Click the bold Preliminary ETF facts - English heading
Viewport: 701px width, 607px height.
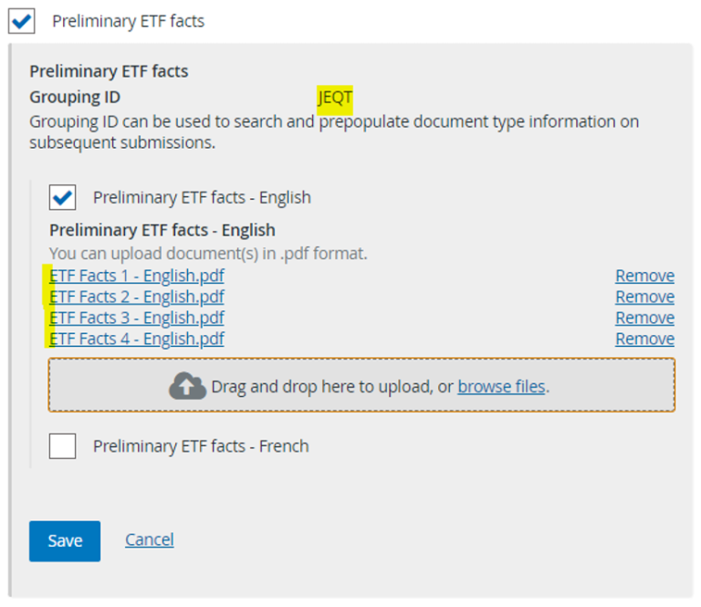(162, 230)
